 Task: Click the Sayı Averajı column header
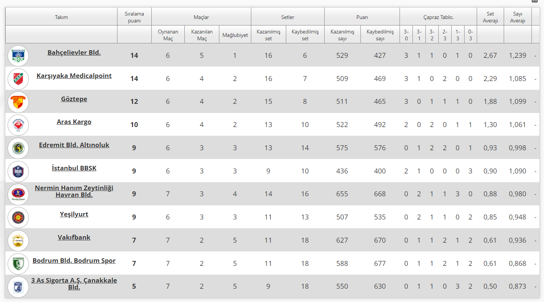point(518,17)
